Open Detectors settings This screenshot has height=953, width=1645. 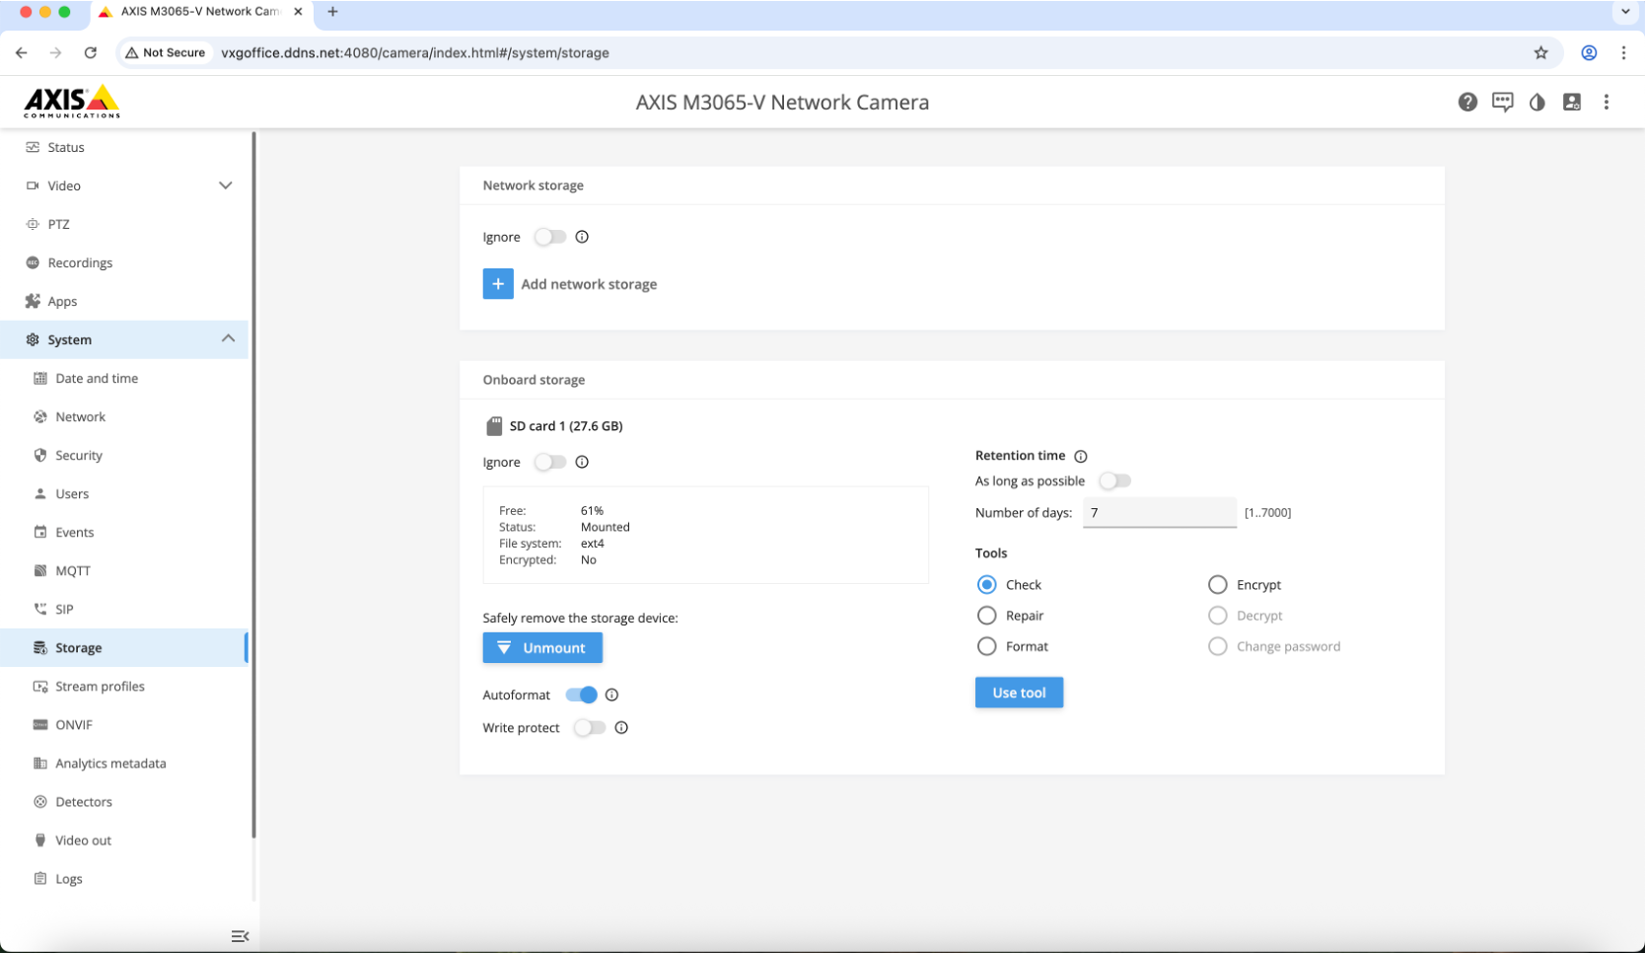click(x=124, y=801)
